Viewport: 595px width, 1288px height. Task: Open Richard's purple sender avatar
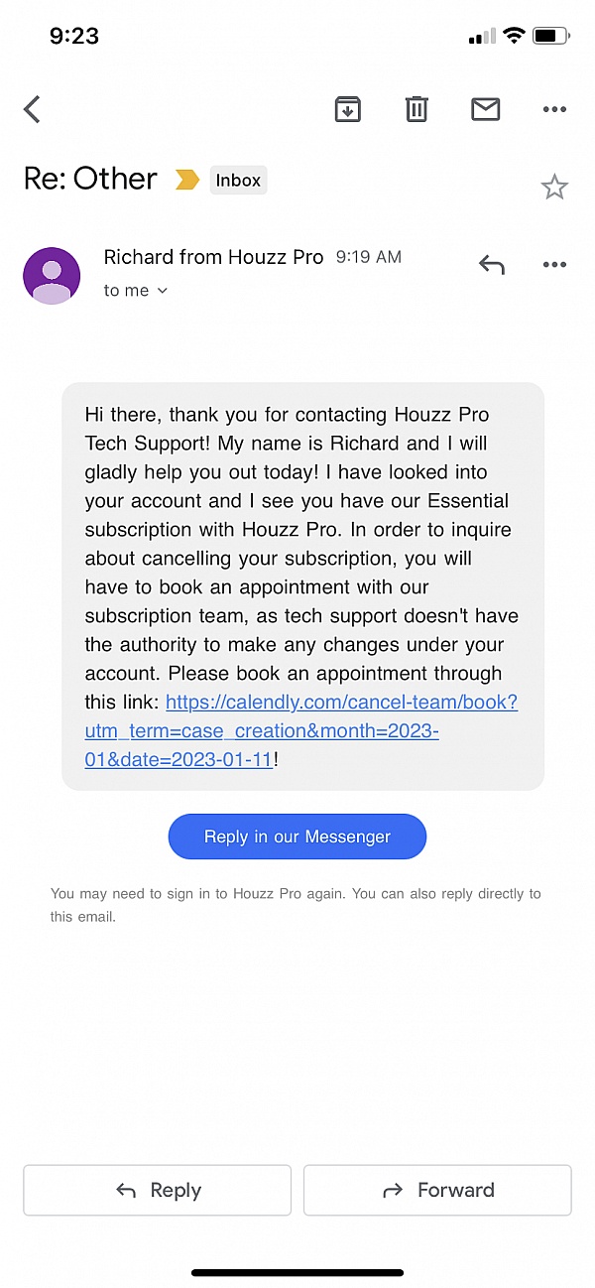(x=52, y=275)
